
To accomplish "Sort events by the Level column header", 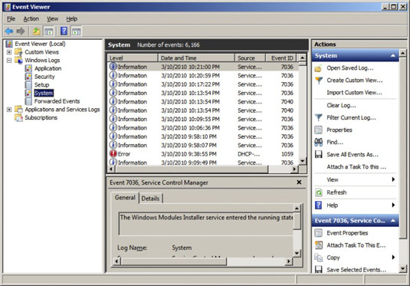I will pyautogui.click(x=133, y=58).
